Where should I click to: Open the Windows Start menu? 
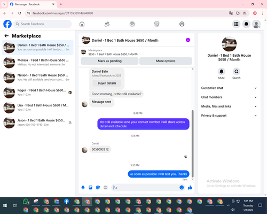click(x=5, y=205)
